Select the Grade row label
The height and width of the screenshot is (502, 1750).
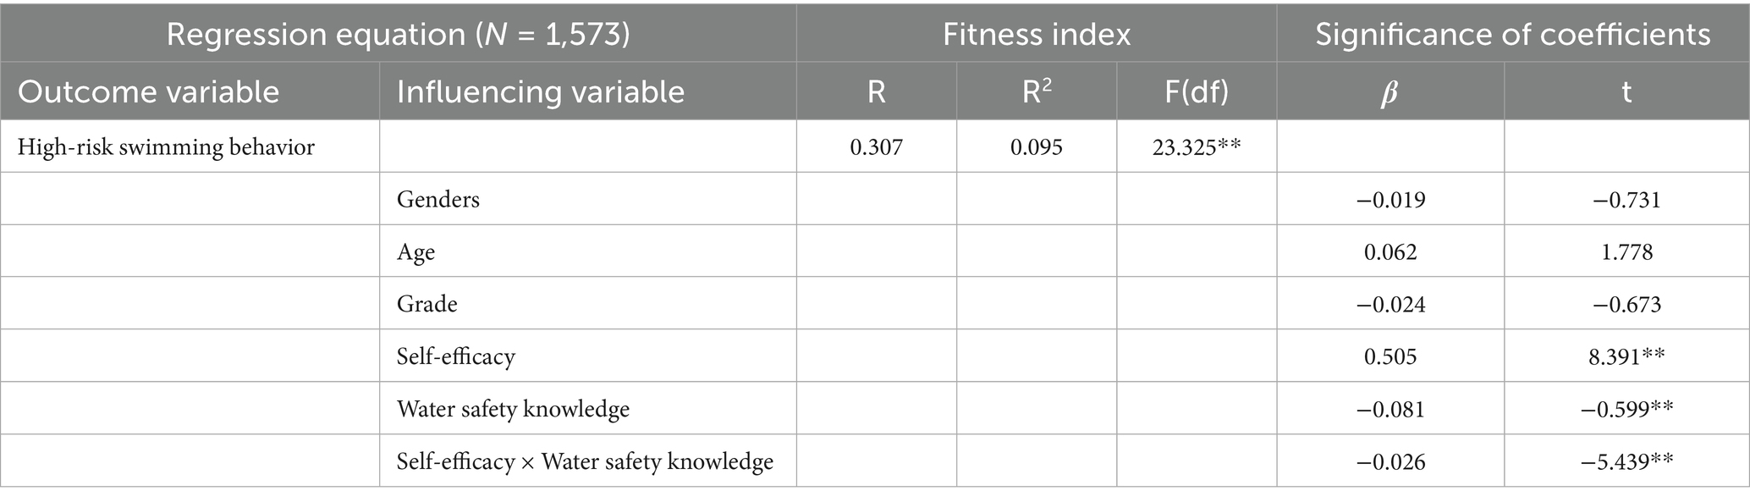click(426, 304)
